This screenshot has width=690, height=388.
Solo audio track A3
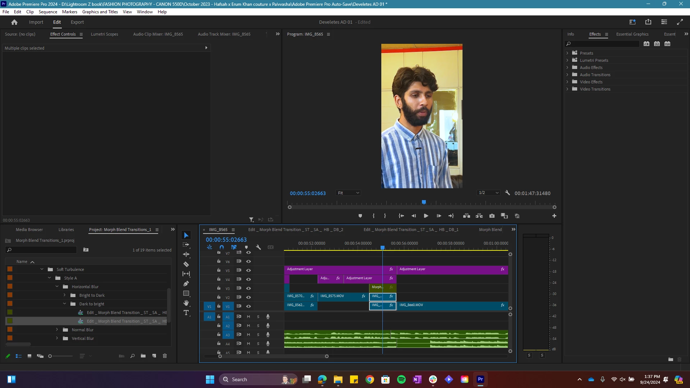coord(258,334)
